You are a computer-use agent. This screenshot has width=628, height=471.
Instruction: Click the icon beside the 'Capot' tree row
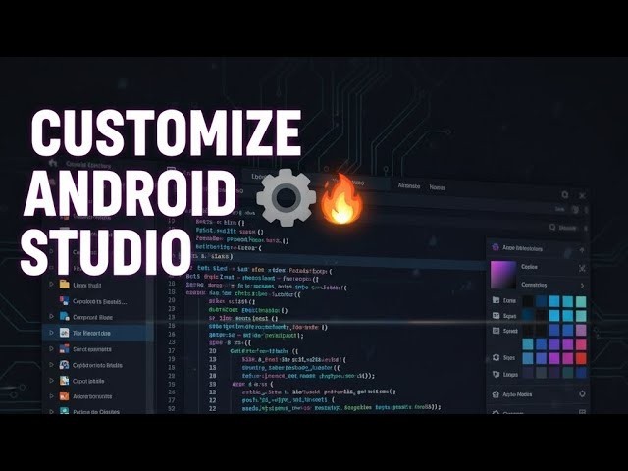tap(64, 381)
